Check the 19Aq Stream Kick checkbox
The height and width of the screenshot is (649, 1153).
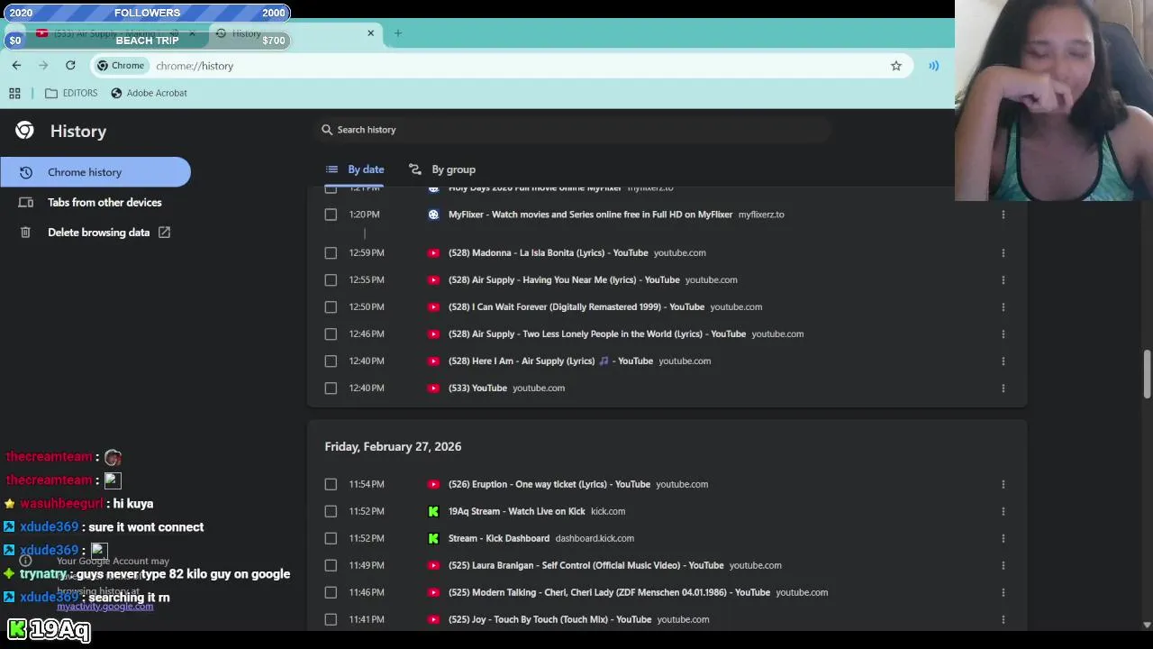click(331, 512)
